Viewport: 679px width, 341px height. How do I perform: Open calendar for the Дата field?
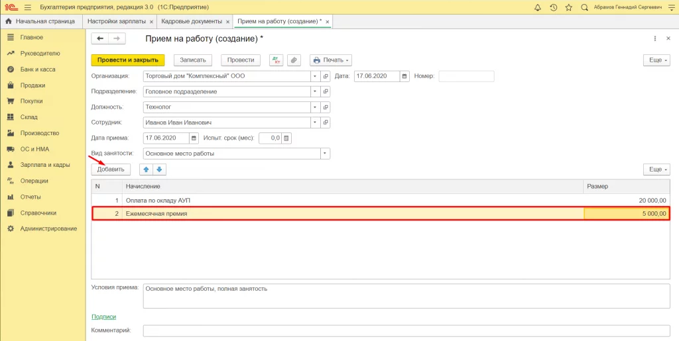404,76
